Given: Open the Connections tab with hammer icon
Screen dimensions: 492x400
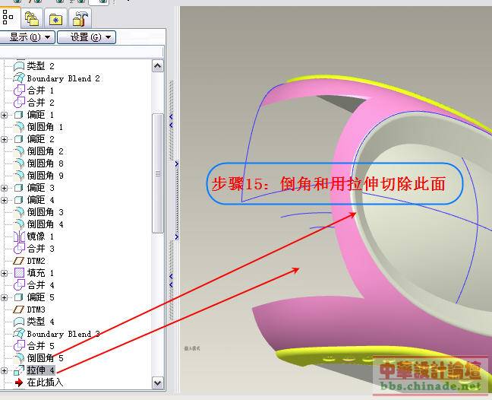Looking at the screenshot, I should point(80,18).
